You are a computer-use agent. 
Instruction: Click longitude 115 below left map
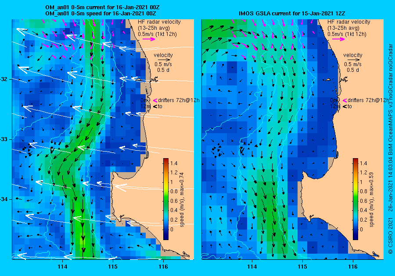click(113, 267)
